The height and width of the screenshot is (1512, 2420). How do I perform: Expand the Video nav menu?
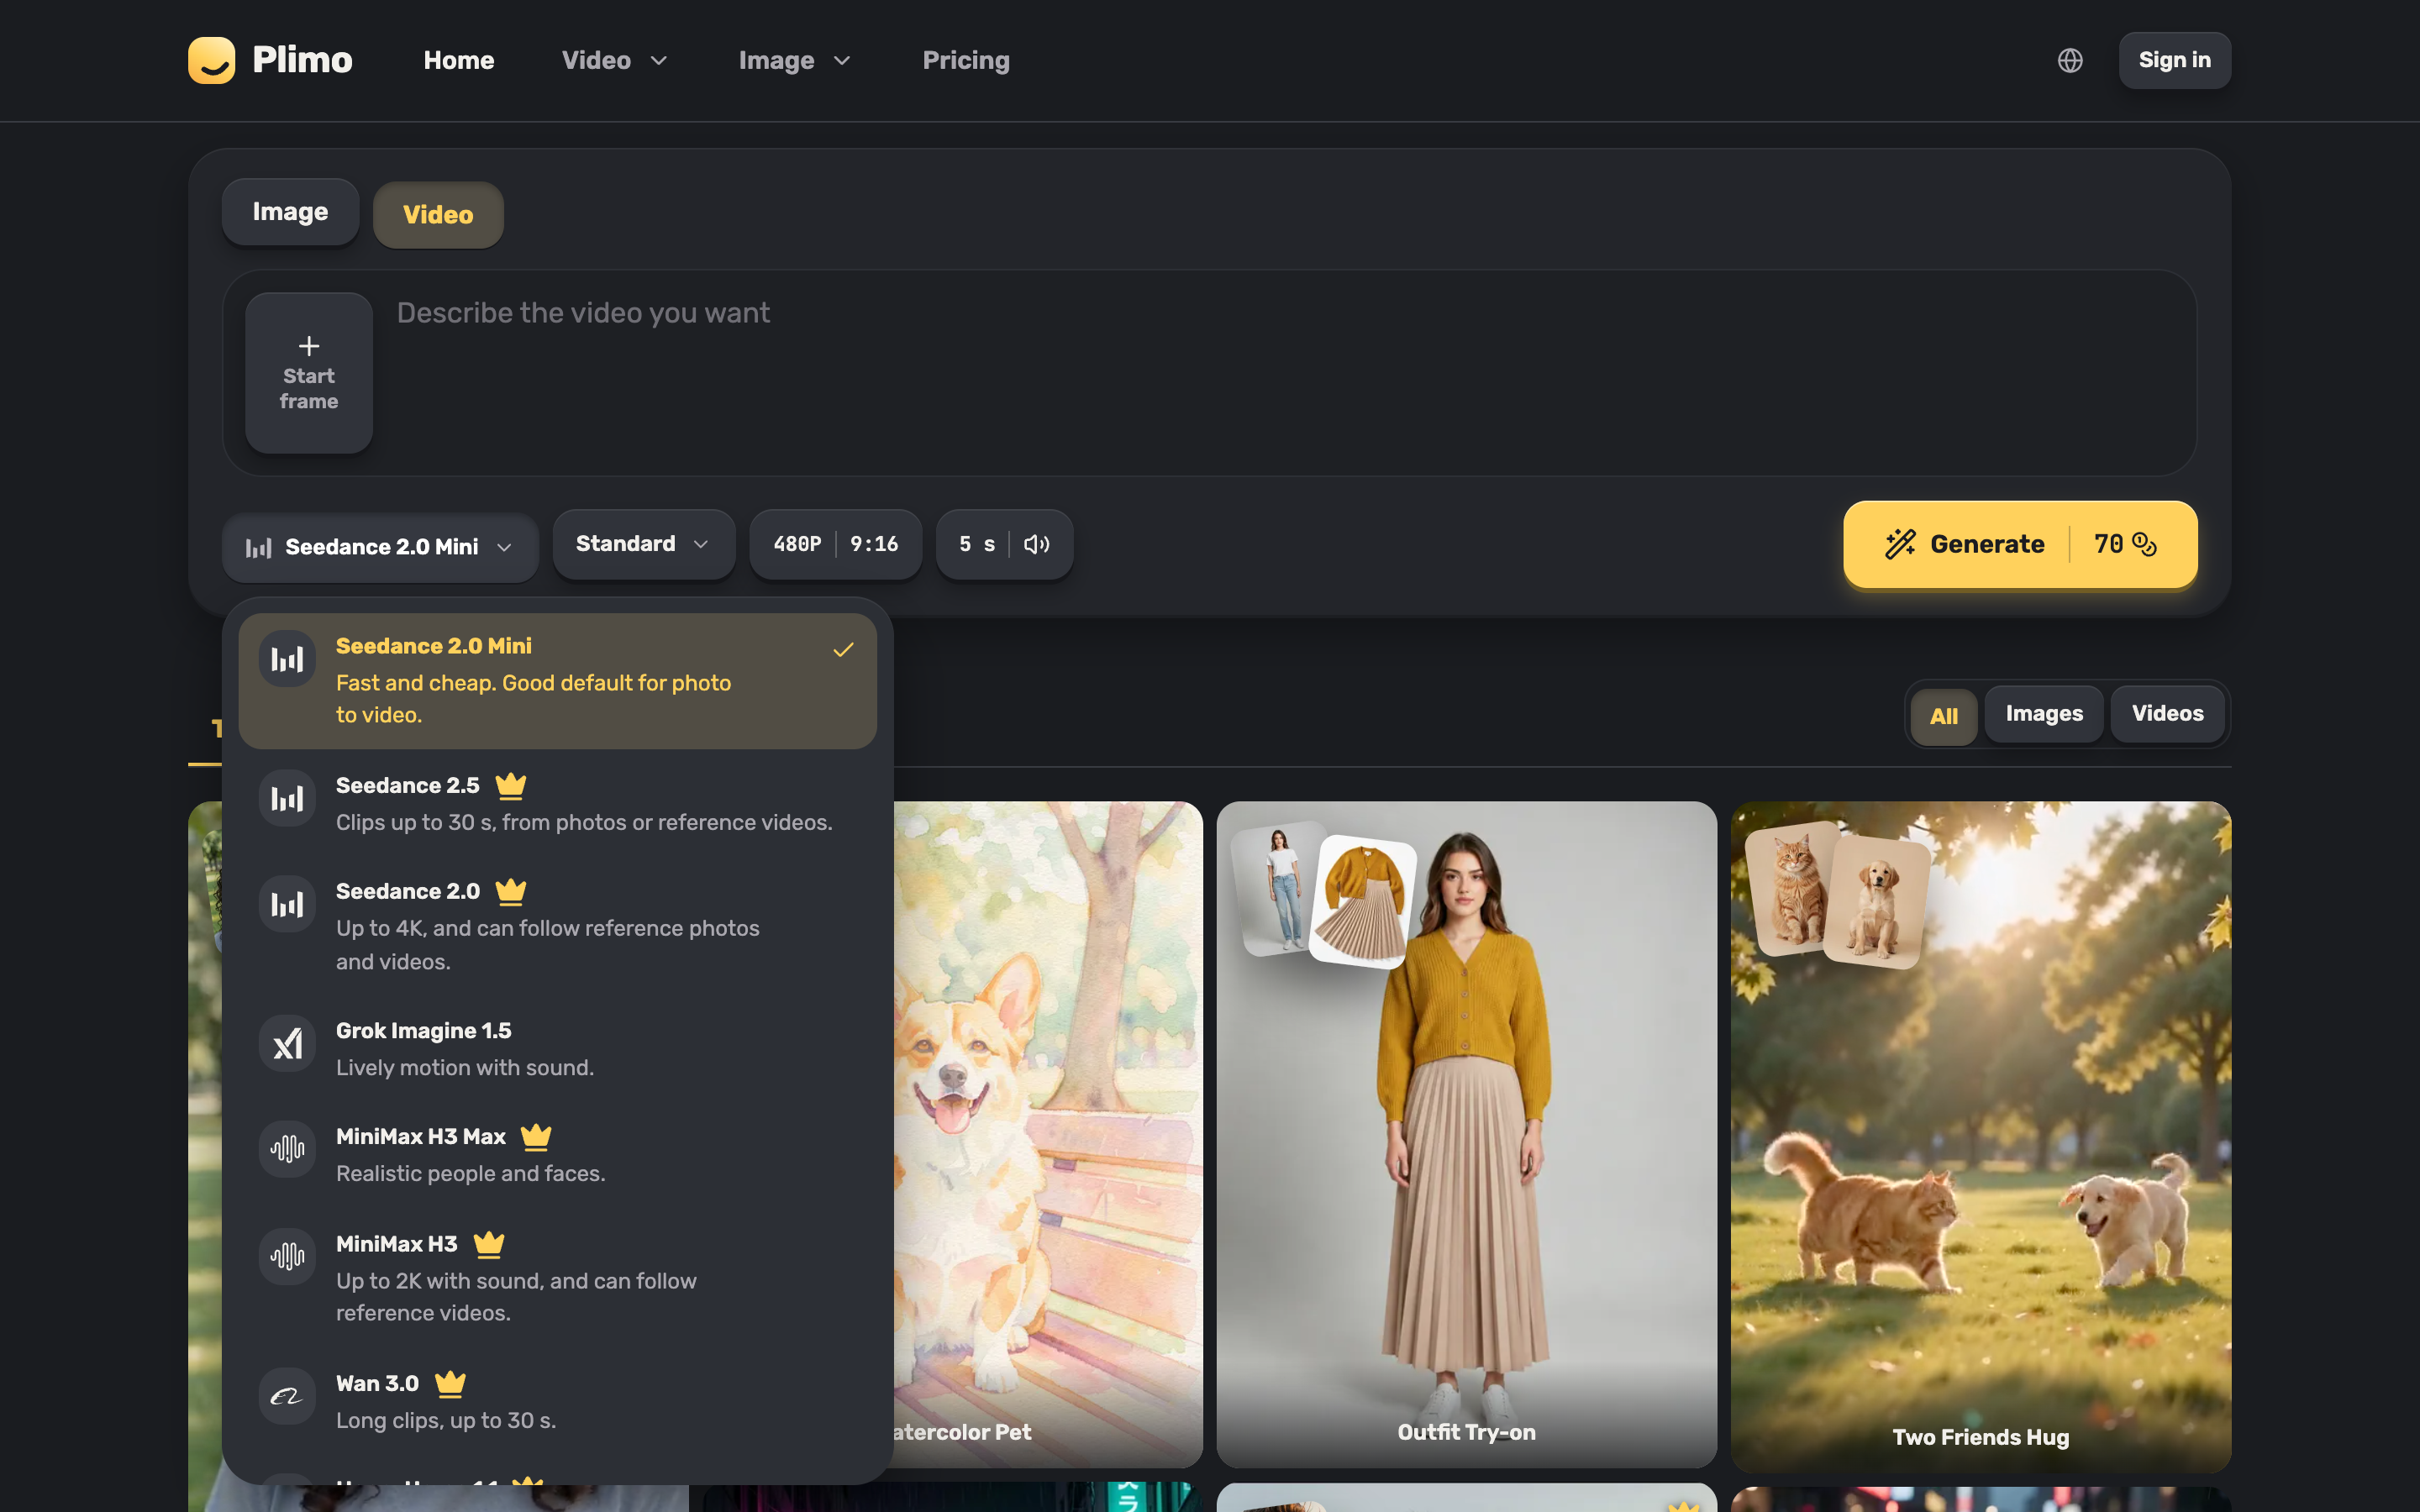pyautogui.click(x=614, y=60)
